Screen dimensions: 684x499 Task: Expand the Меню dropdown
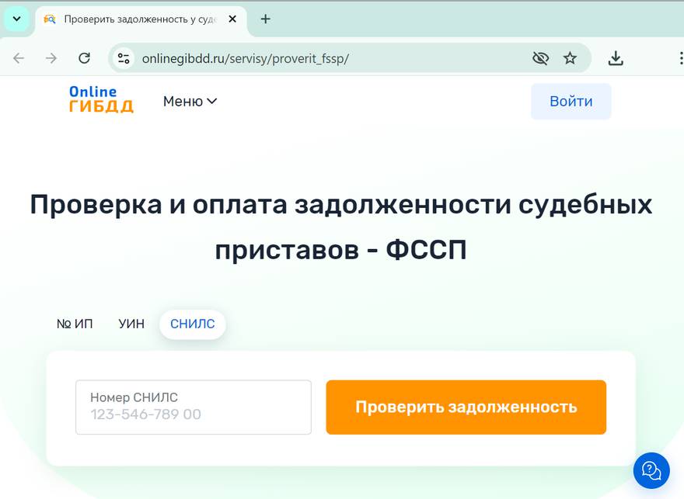[x=189, y=101]
